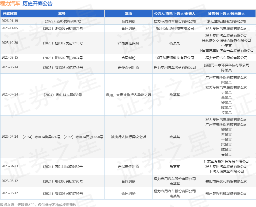Click cause 被执行人执行异议之诉
Screen dimensions: 256x207
128,137
